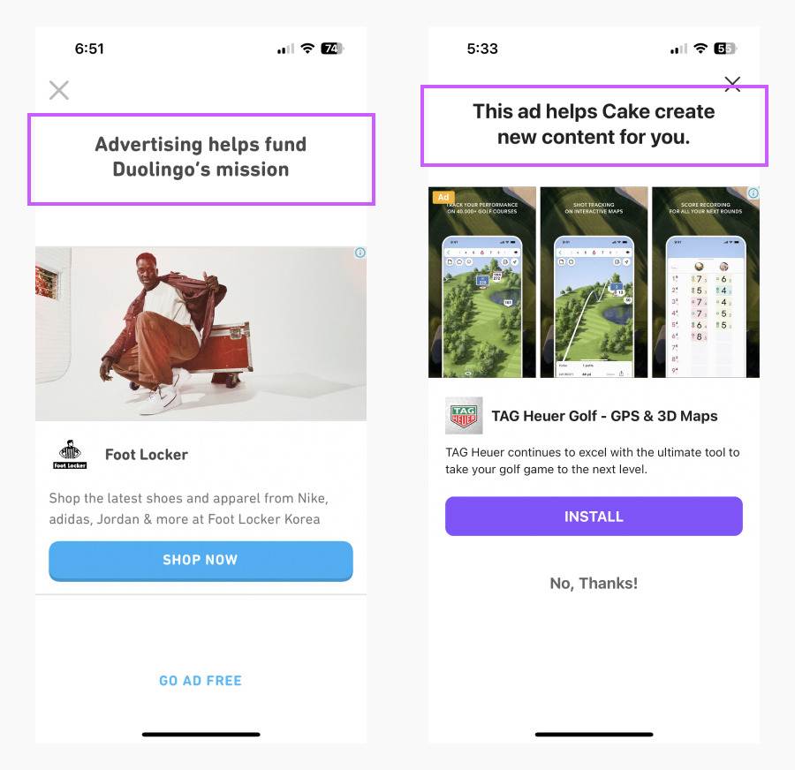The height and width of the screenshot is (770, 795).
Task: Open the score recording golf screenshot
Action: point(706,282)
